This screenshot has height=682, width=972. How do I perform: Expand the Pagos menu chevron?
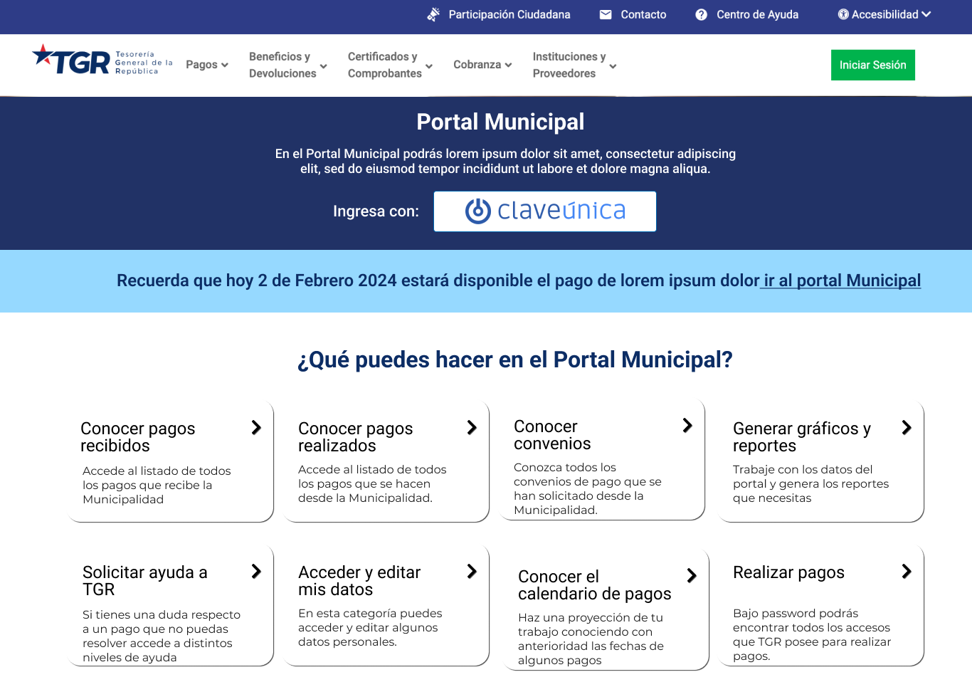(225, 65)
